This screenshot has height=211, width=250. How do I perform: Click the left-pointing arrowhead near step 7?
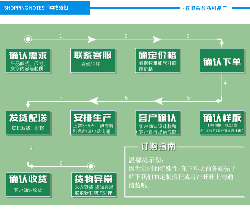click(x=94, y=101)
